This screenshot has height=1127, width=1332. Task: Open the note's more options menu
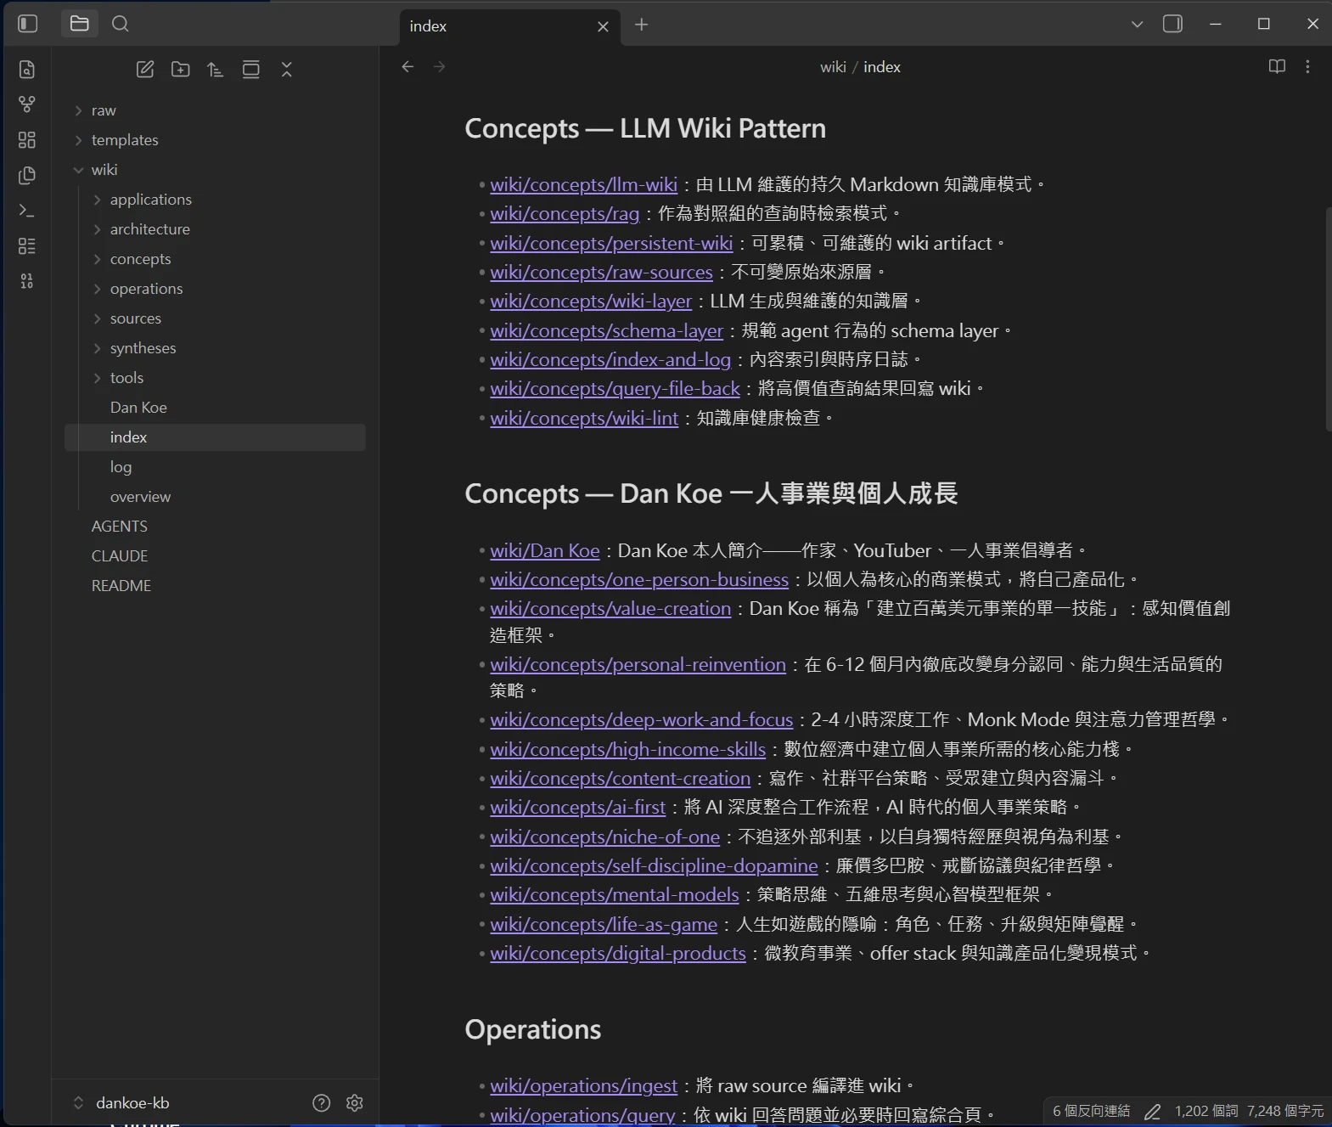1307,66
